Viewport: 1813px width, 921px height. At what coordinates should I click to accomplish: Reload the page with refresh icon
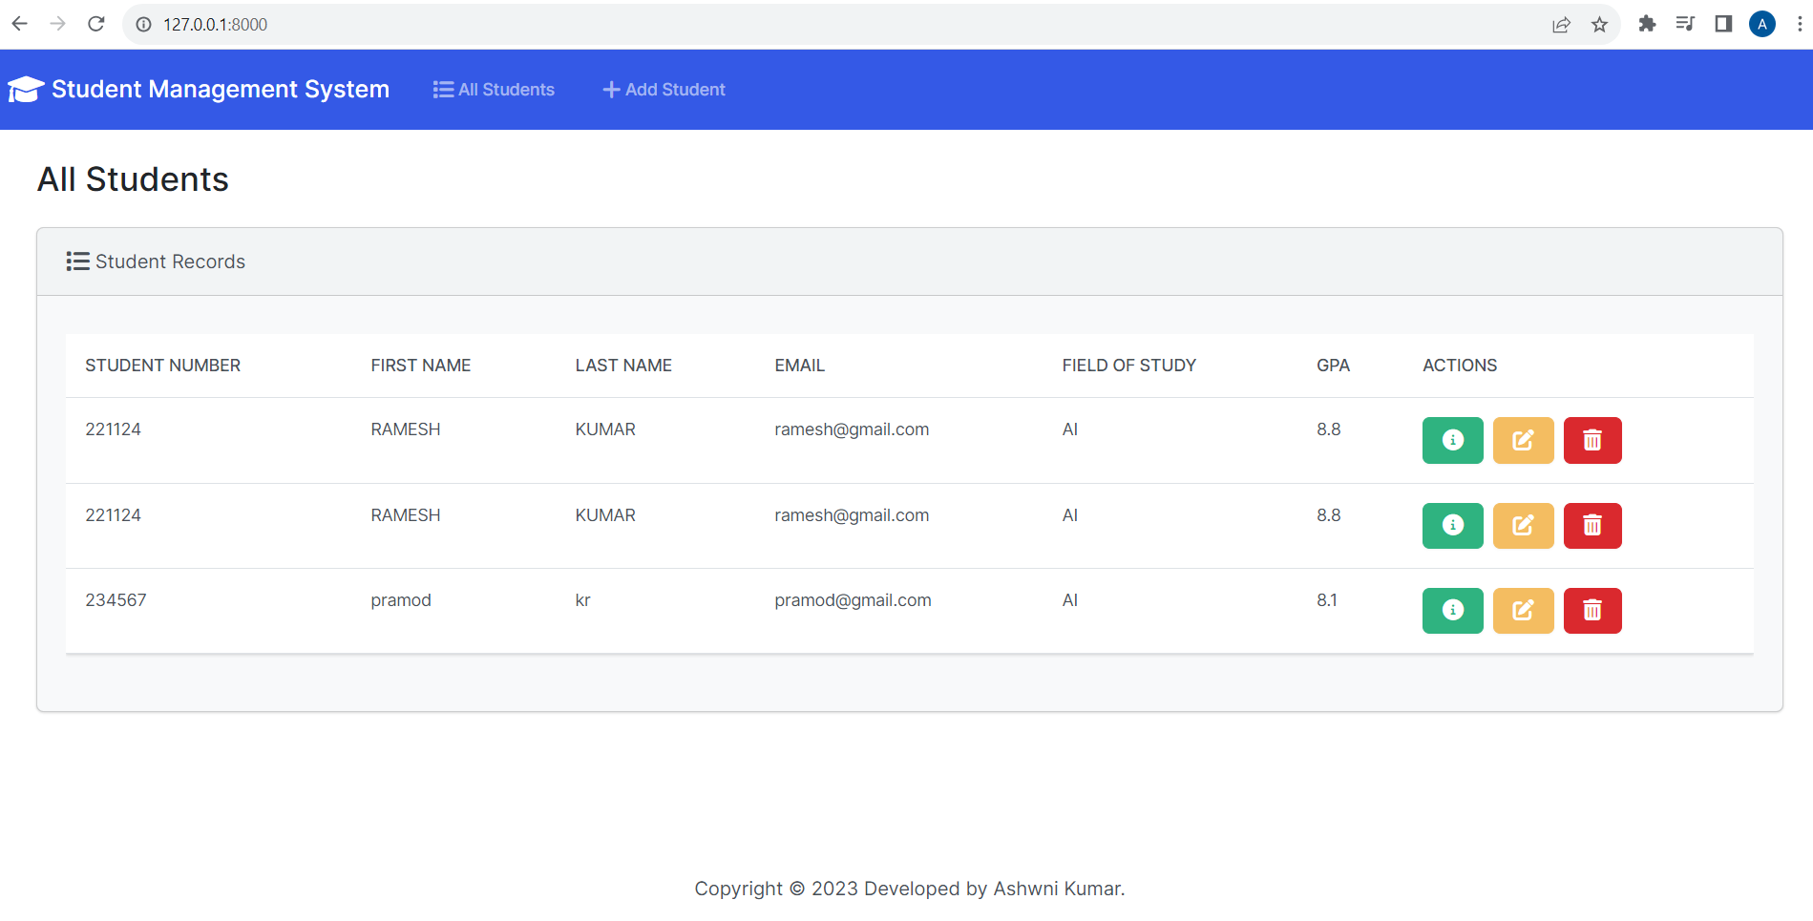coord(96,24)
